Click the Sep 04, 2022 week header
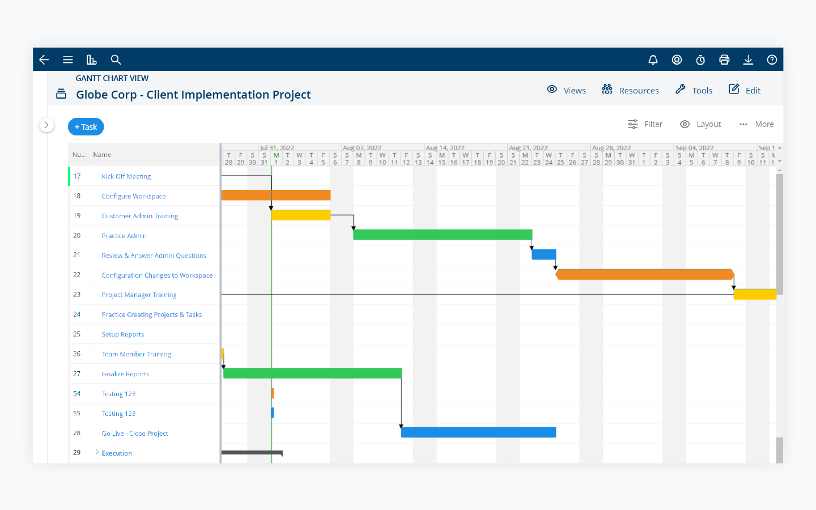Image resolution: width=816 pixels, height=510 pixels. (695, 148)
